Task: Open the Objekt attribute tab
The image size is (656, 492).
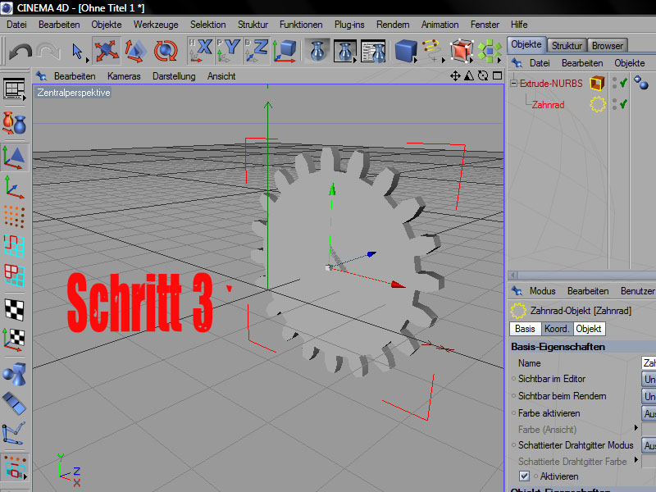Action: [588, 329]
